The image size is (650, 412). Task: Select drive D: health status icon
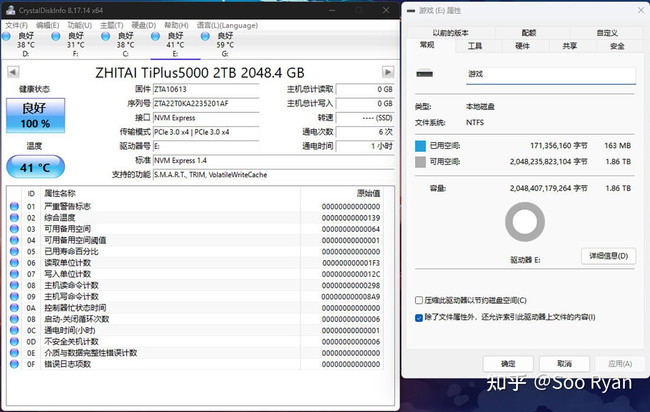(x=6, y=36)
